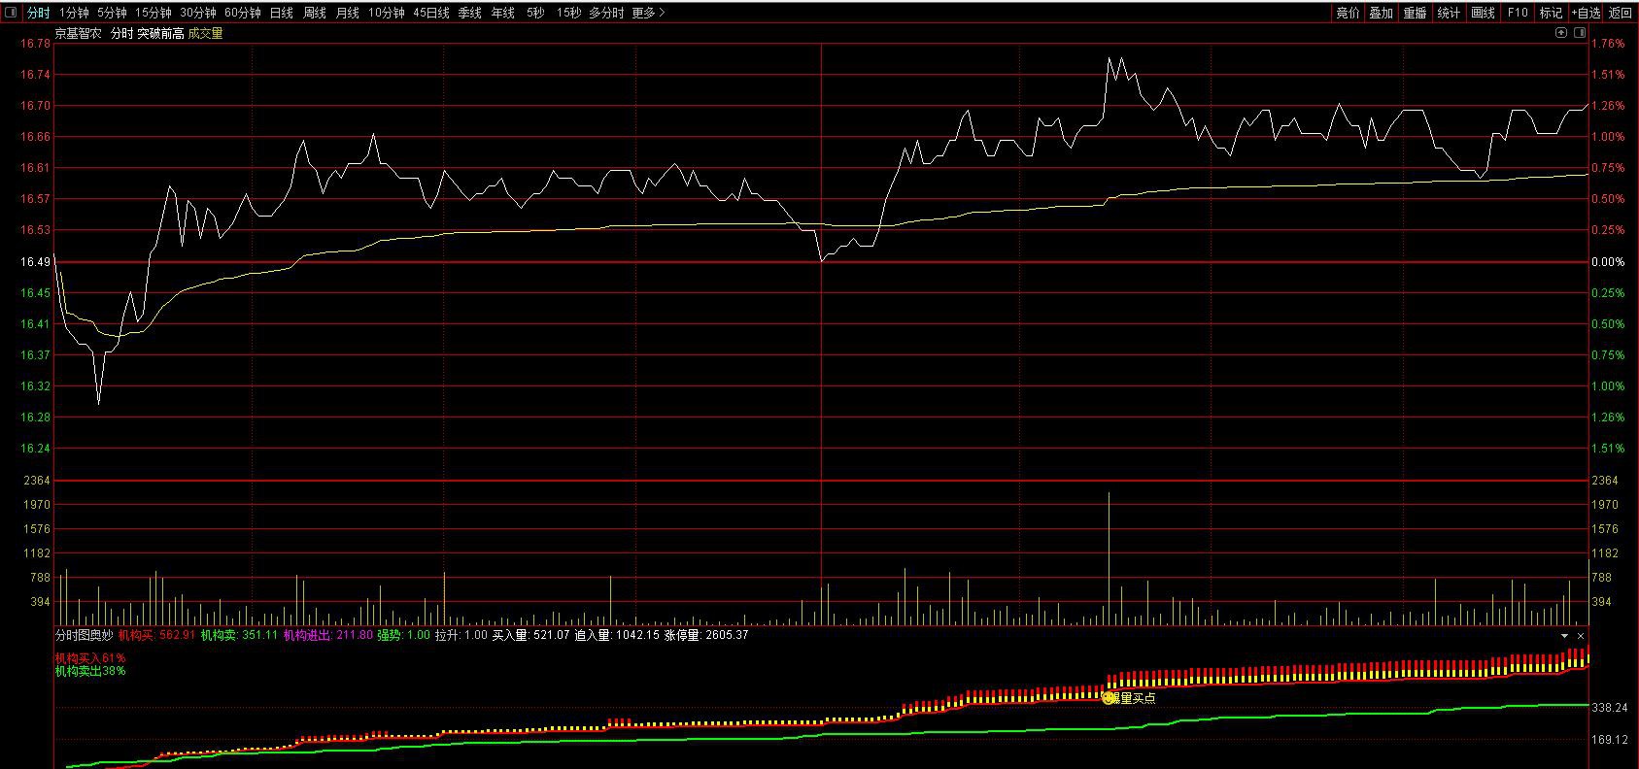Open the 统计 statistics button

(x=1449, y=13)
